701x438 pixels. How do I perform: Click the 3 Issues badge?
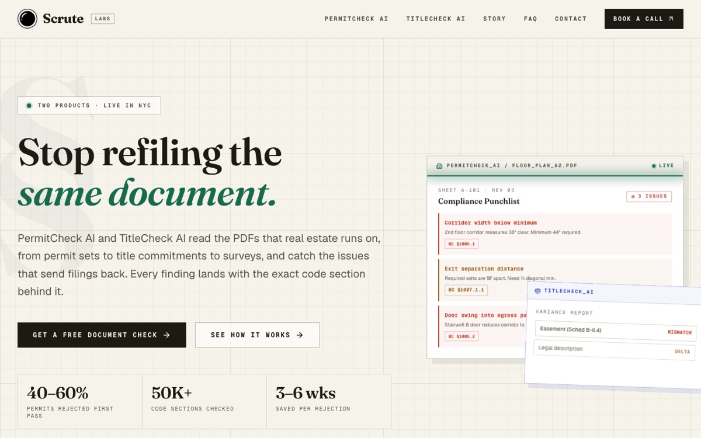point(649,196)
